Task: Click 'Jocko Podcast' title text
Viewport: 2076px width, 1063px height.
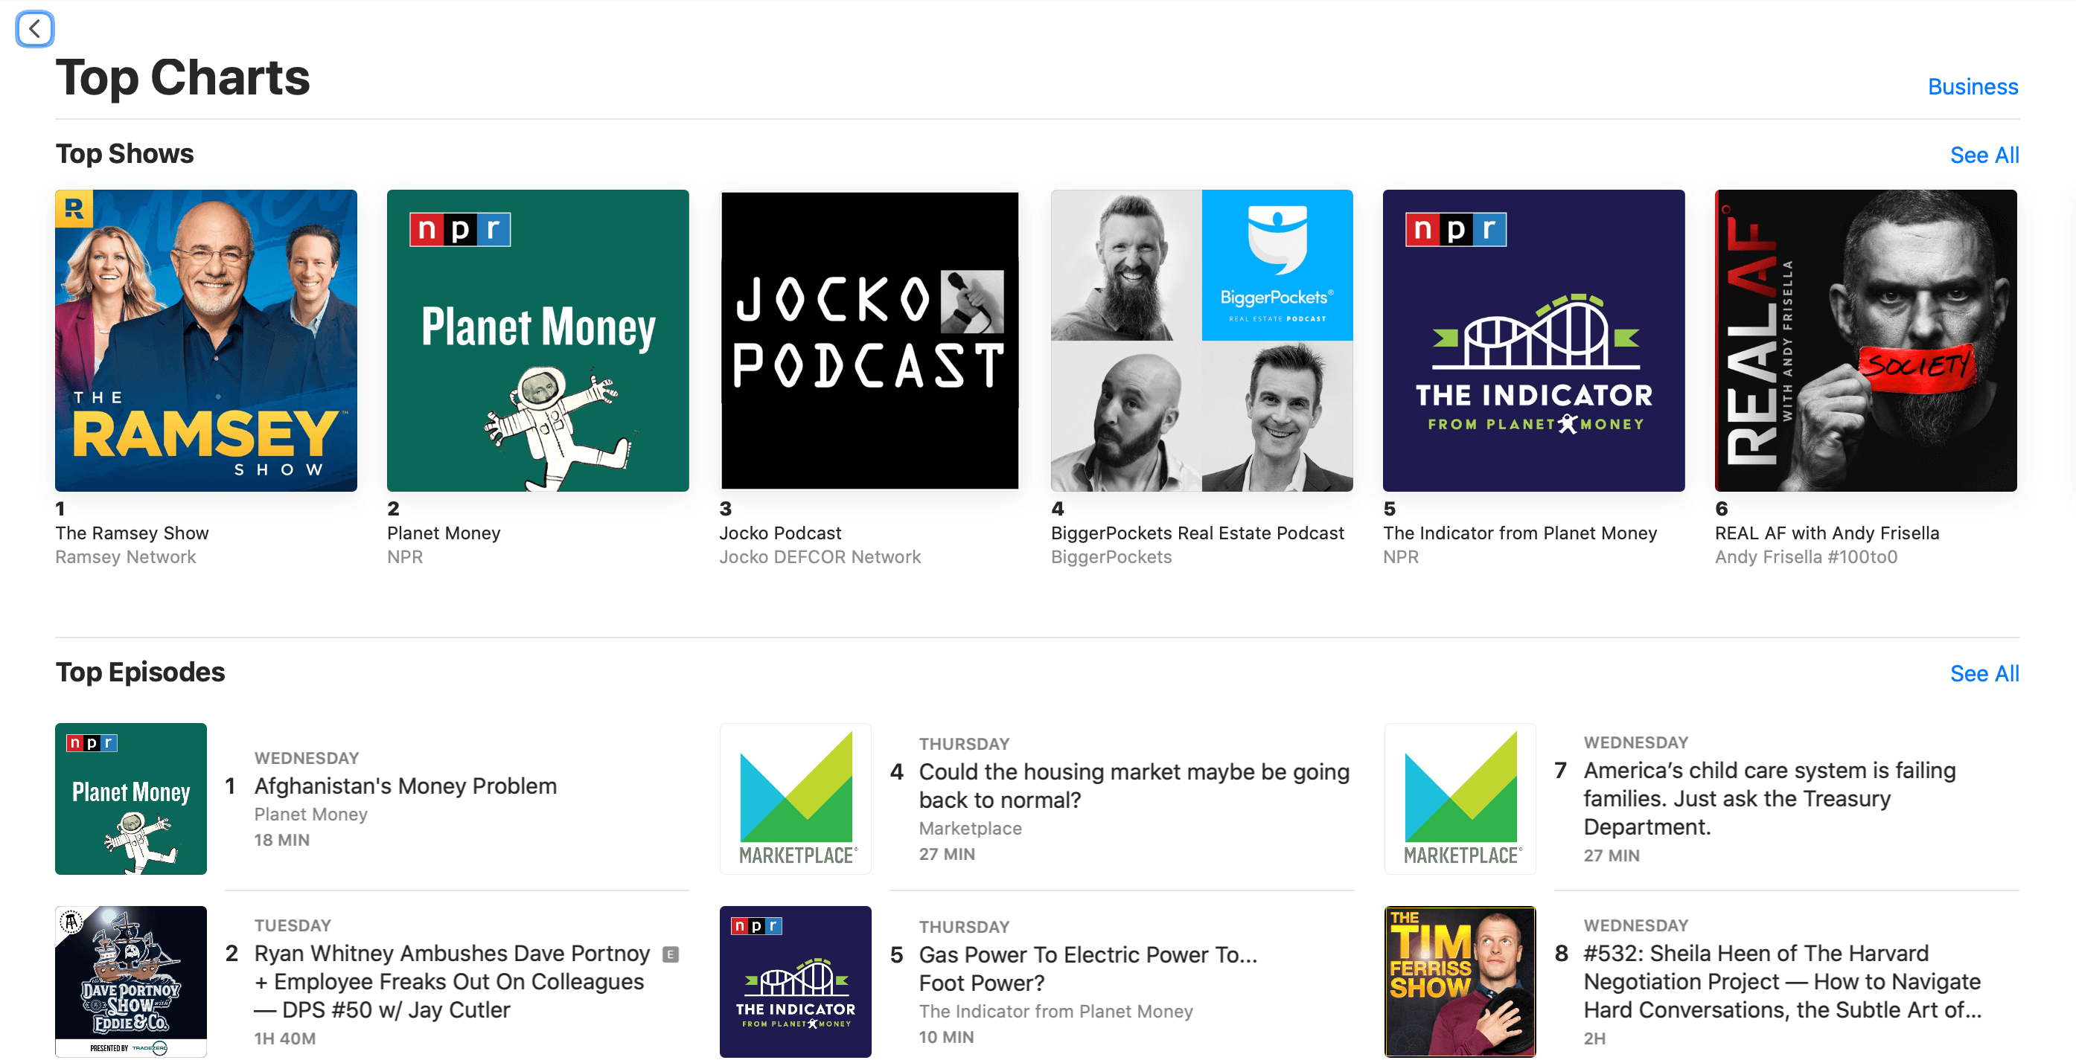Action: click(780, 533)
